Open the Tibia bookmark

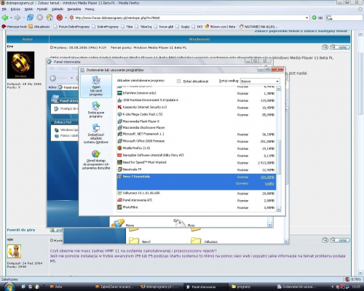127,26
